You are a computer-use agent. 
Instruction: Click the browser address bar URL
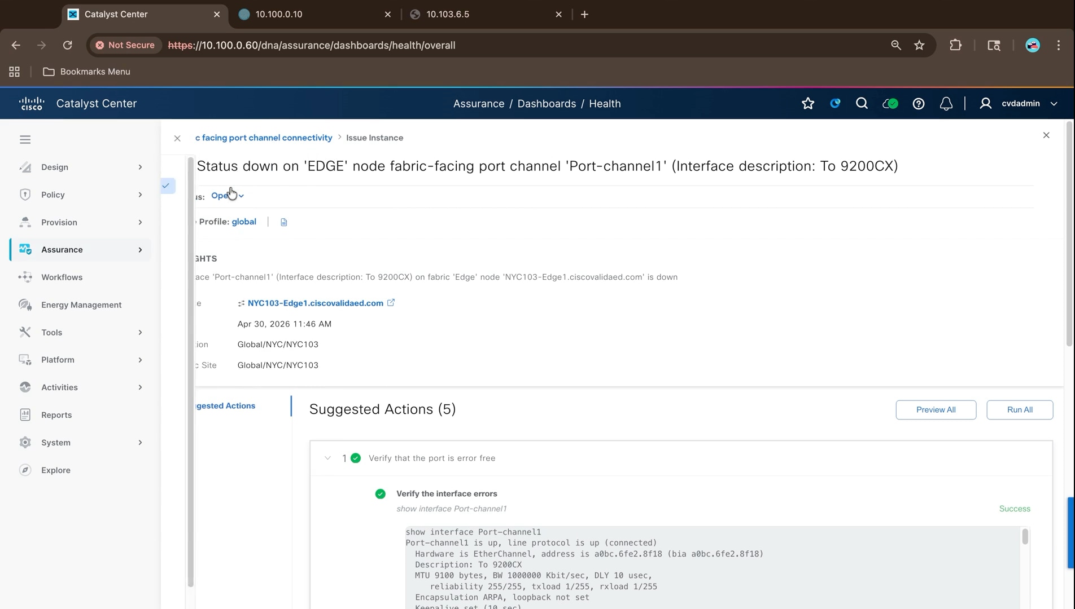(312, 45)
